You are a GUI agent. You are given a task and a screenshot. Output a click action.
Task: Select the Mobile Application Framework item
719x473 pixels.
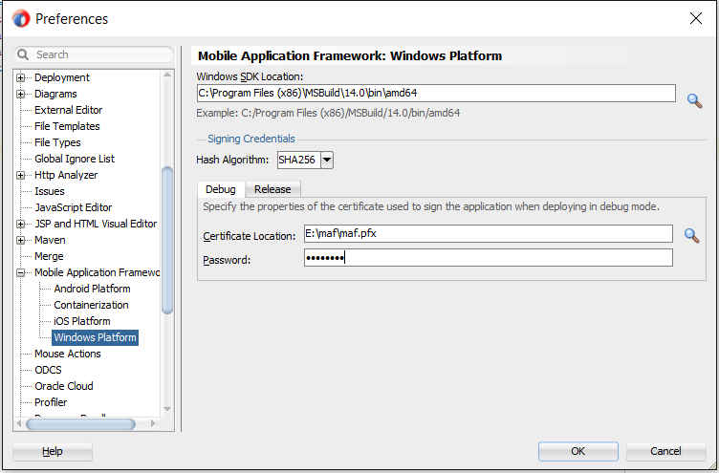pyautogui.click(x=98, y=272)
